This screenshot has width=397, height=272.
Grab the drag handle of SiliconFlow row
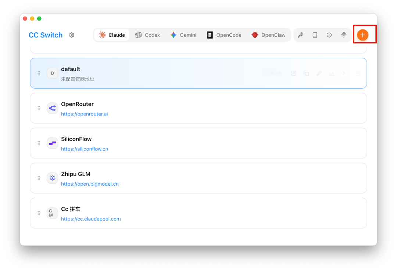pos(39,143)
